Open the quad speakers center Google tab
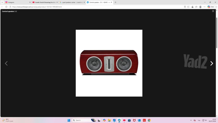This screenshot has height=123, width=218. 72,2
